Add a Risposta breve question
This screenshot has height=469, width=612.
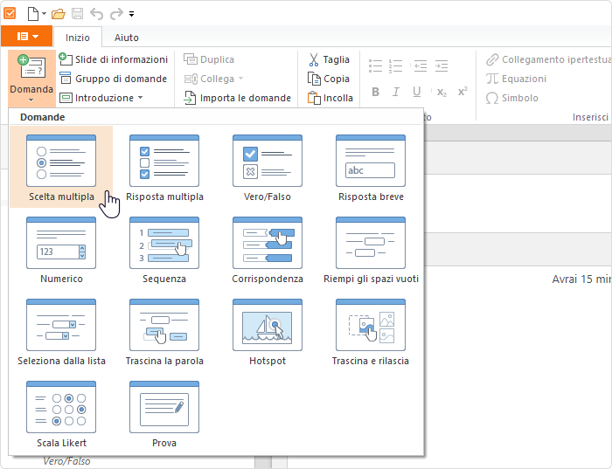(x=371, y=167)
